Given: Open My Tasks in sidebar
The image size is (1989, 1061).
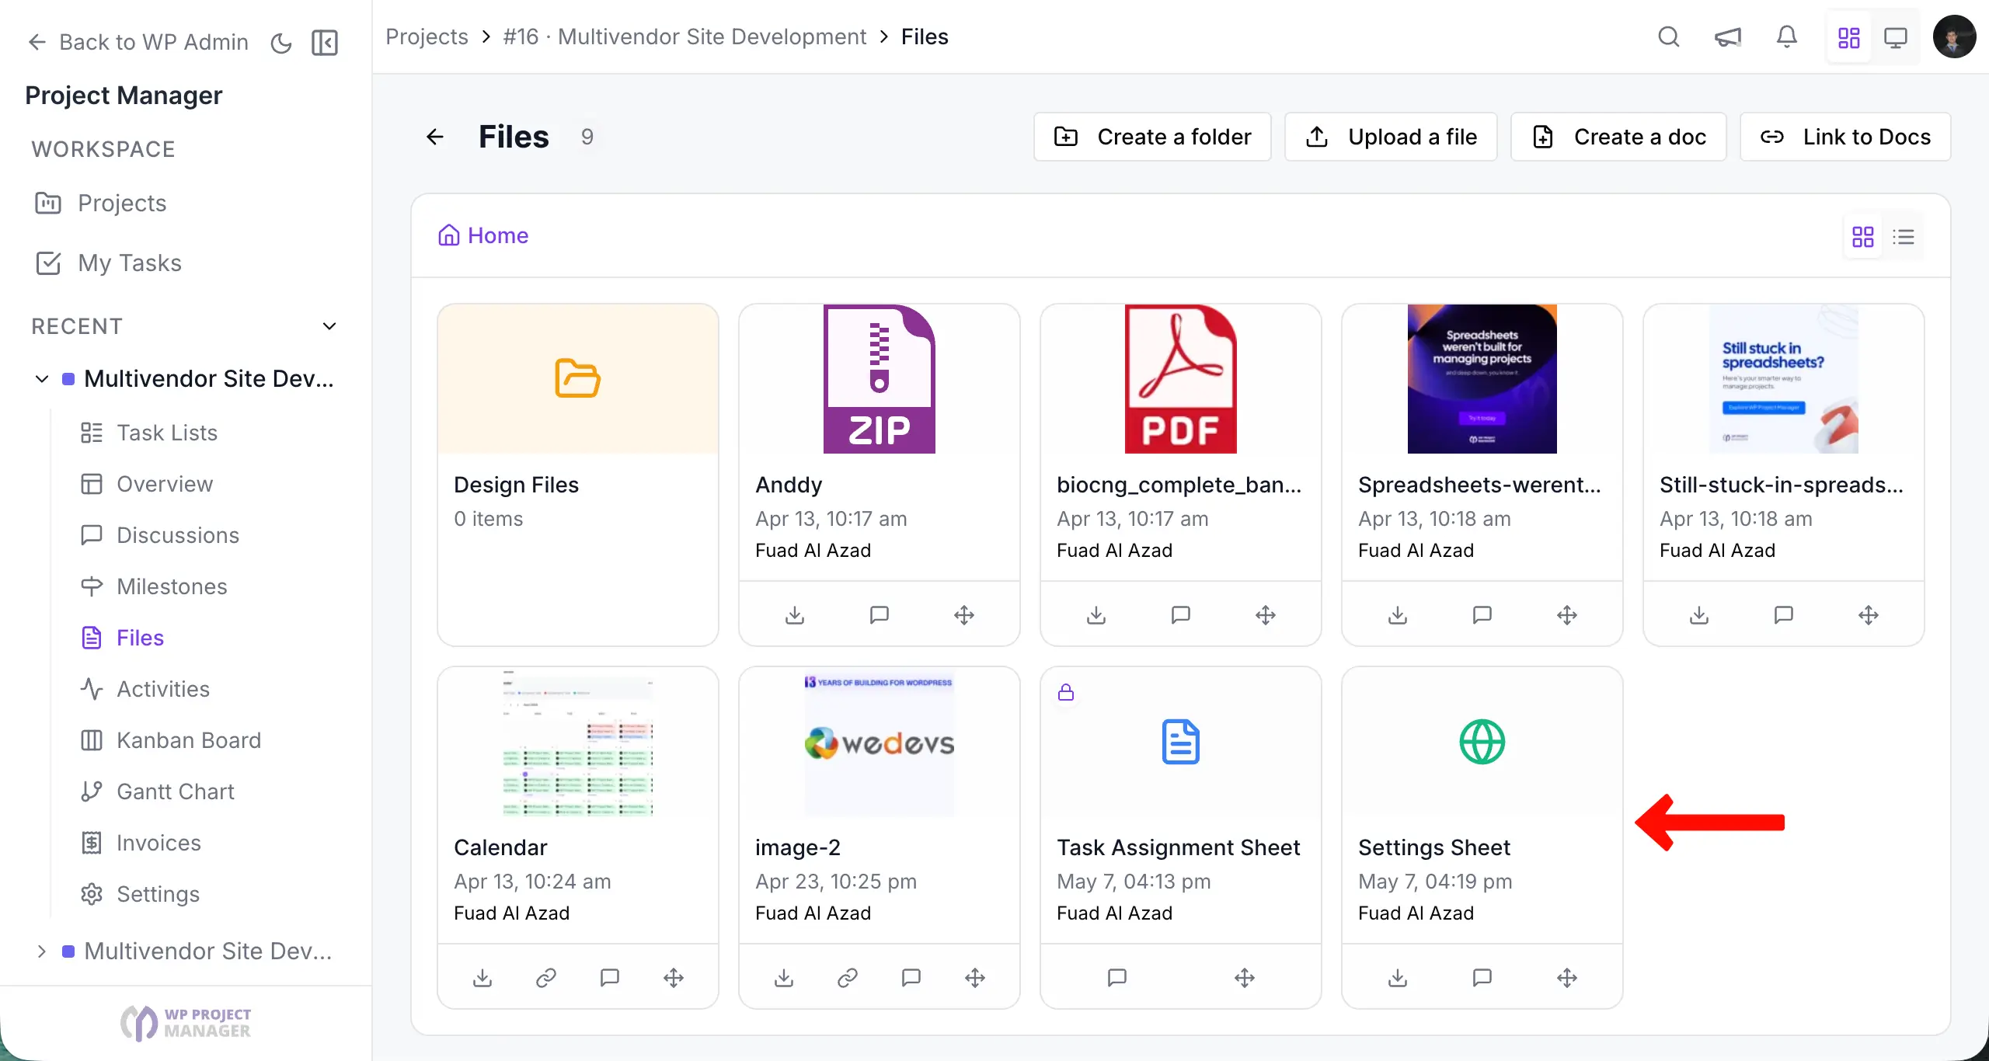Looking at the screenshot, I should coord(109,263).
